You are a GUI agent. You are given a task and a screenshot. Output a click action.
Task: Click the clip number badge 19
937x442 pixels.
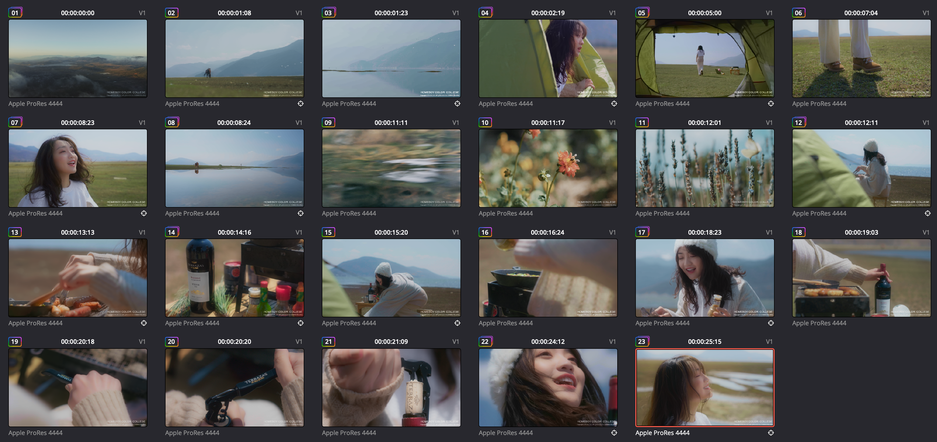[x=15, y=342]
